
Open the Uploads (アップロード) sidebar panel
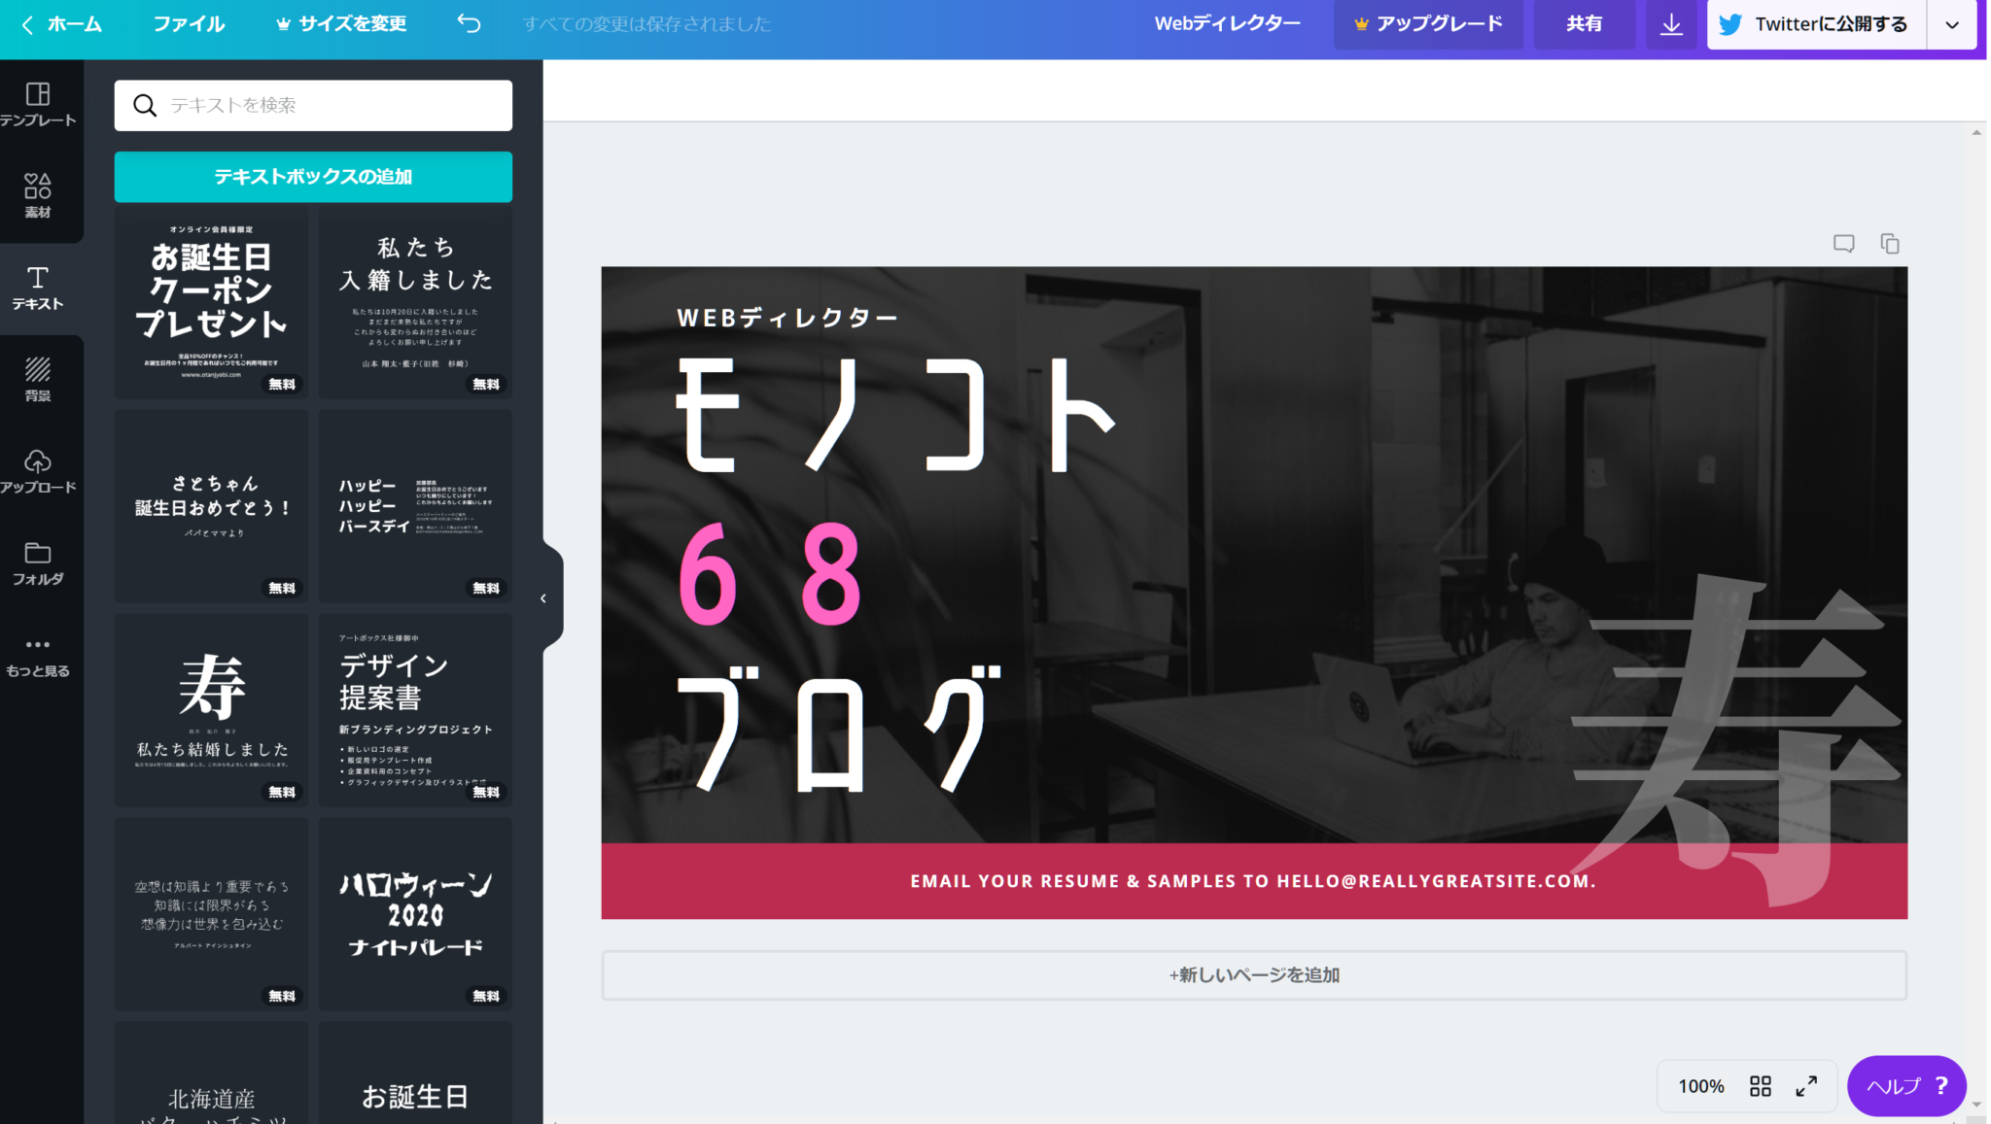38,471
